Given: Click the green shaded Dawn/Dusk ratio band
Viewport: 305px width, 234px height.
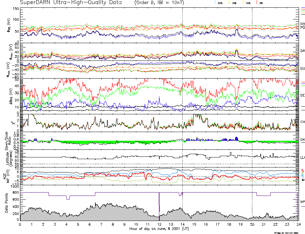Looking at the screenshot, I should (x=100, y=142).
